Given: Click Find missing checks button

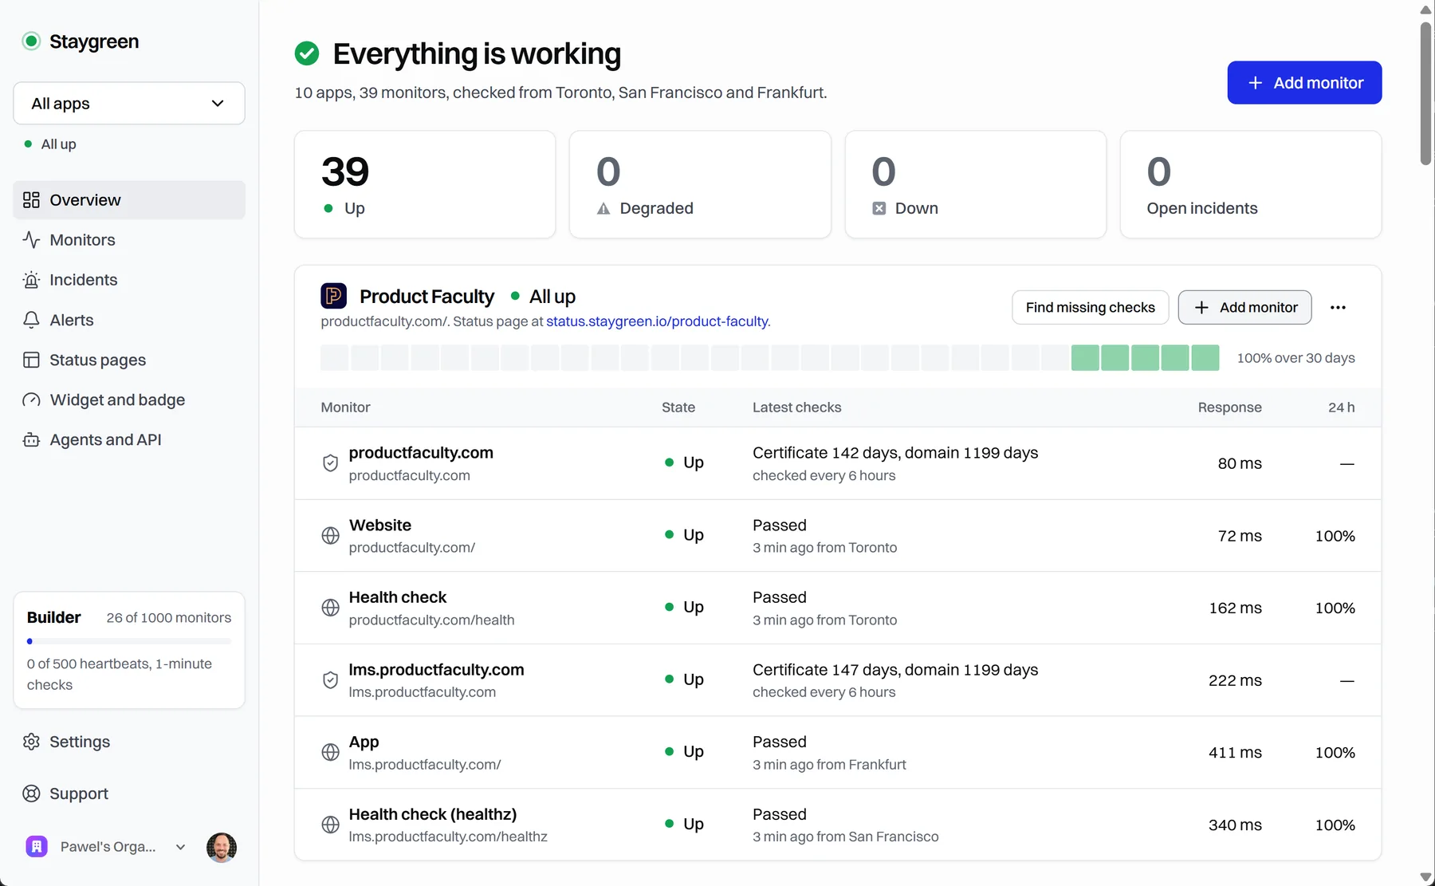Looking at the screenshot, I should 1090,308.
